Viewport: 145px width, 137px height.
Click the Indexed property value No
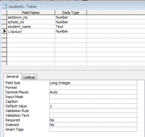[93, 125]
